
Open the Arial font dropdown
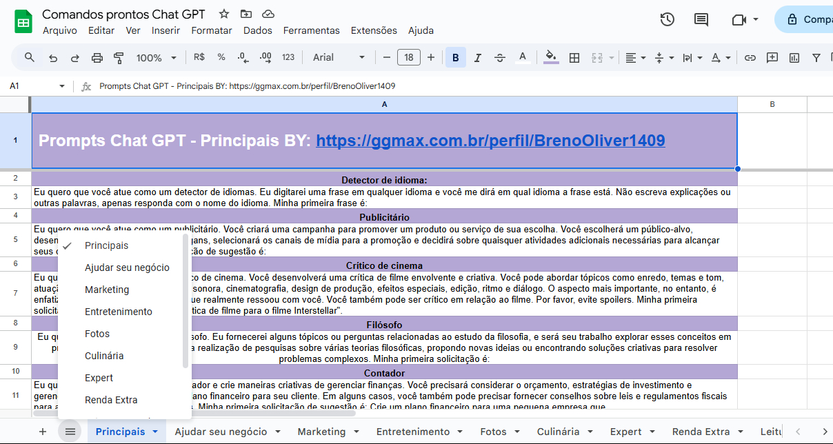(x=339, y=58)
